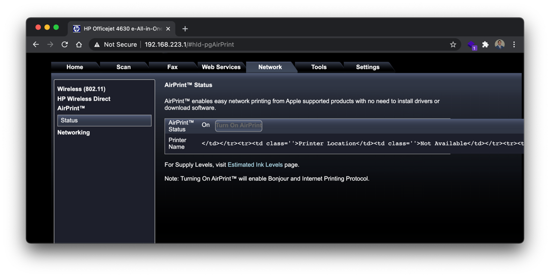Select the Tools tab
This screenshot has width=550, height=277.
pyautogui.click(x=319, y=67)
